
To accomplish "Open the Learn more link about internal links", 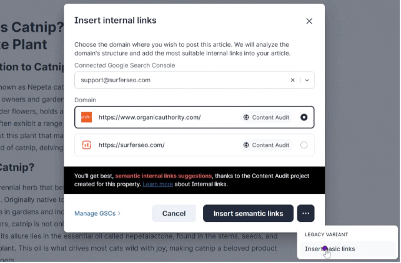I will 157,184.
